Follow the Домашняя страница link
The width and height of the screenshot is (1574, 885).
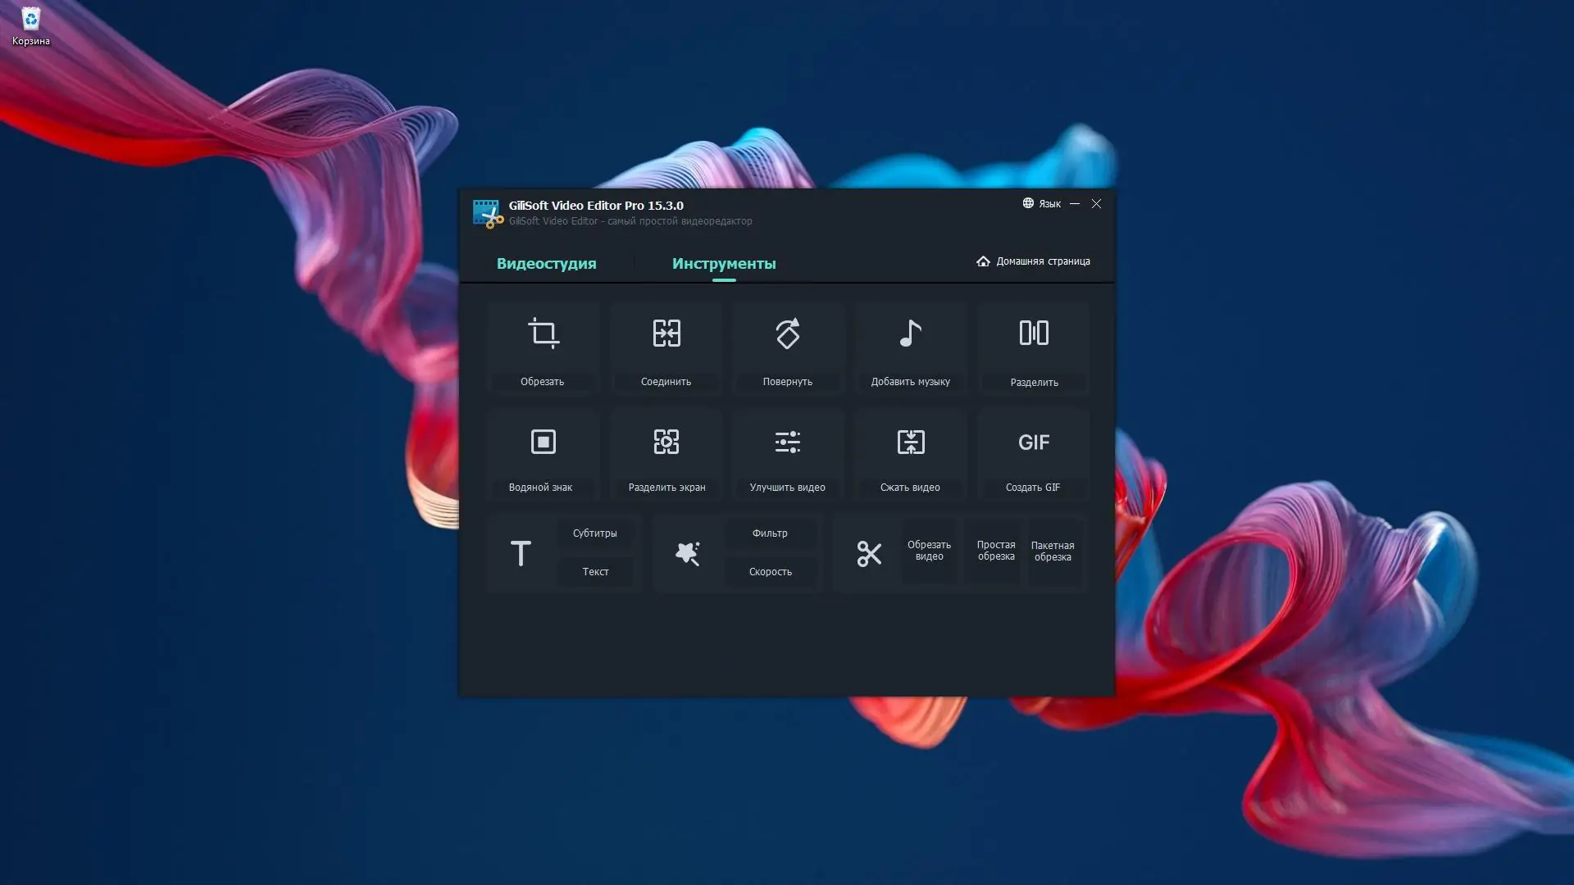coord(1034,261)
